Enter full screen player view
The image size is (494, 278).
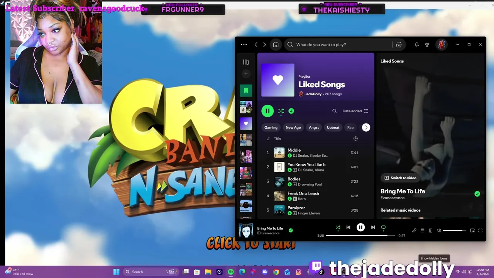(x=480, y=231)
